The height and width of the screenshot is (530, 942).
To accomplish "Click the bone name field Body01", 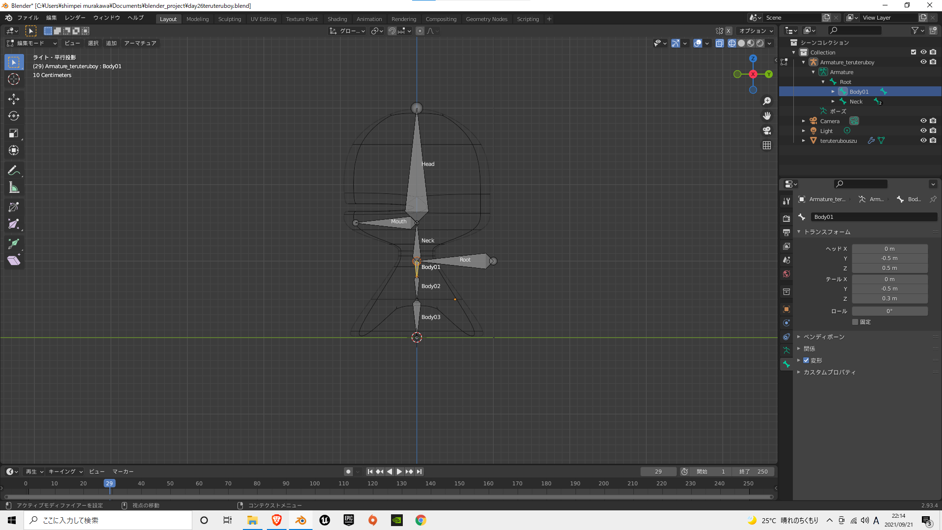I will click(x=873, y=217).
